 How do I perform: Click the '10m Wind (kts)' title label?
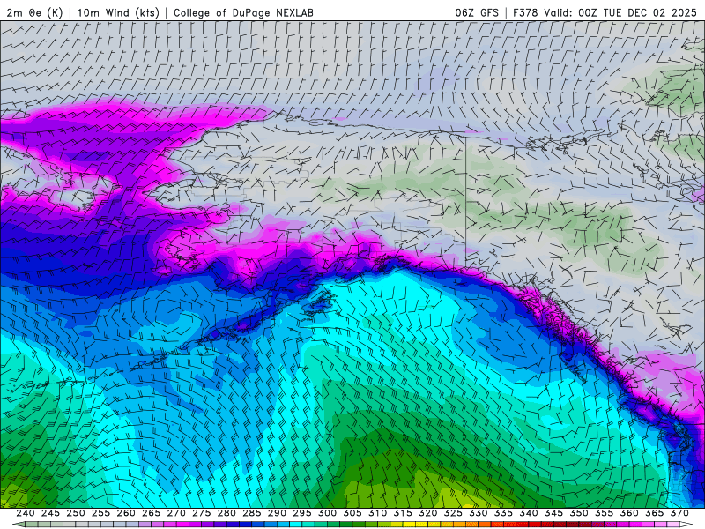118,12
